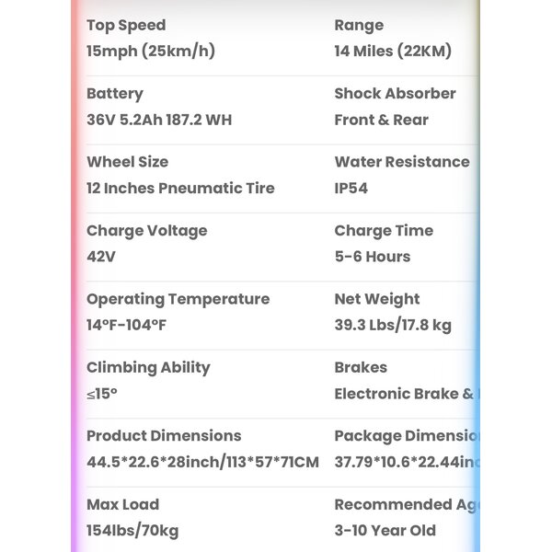
Task: Click the Package Dimensions heading
Action: tap(405, 436)
